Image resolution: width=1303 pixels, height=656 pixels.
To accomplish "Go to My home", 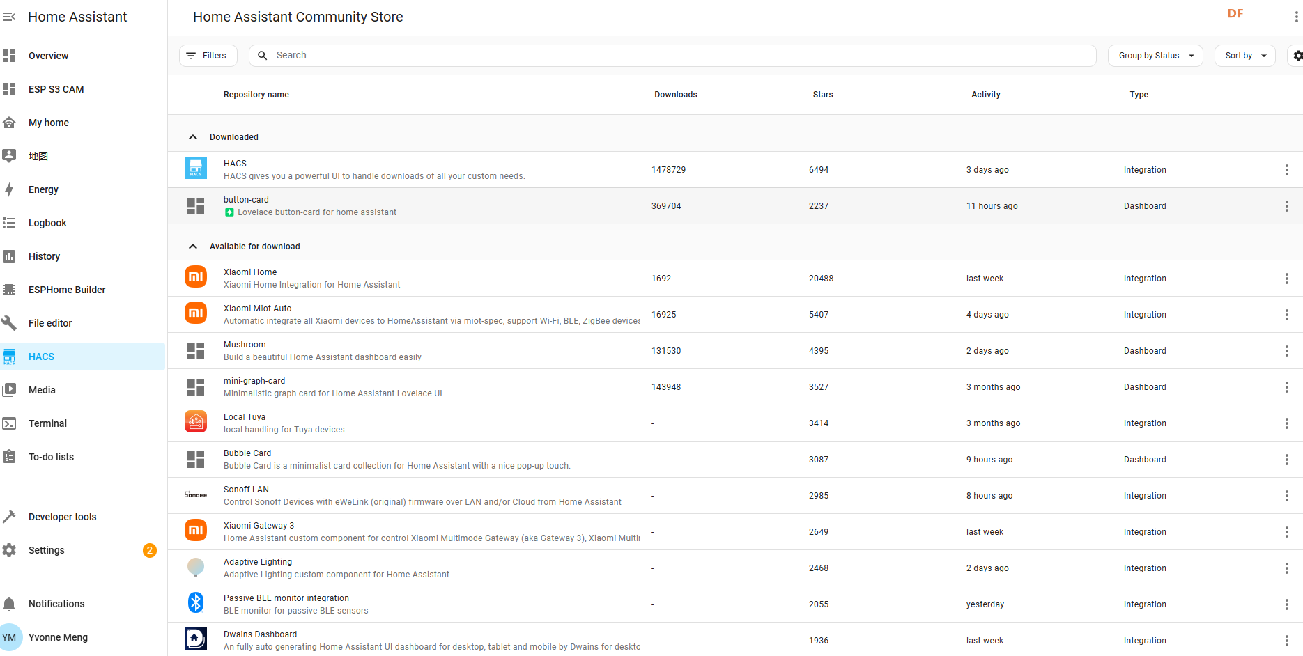I will click(82, 123).
